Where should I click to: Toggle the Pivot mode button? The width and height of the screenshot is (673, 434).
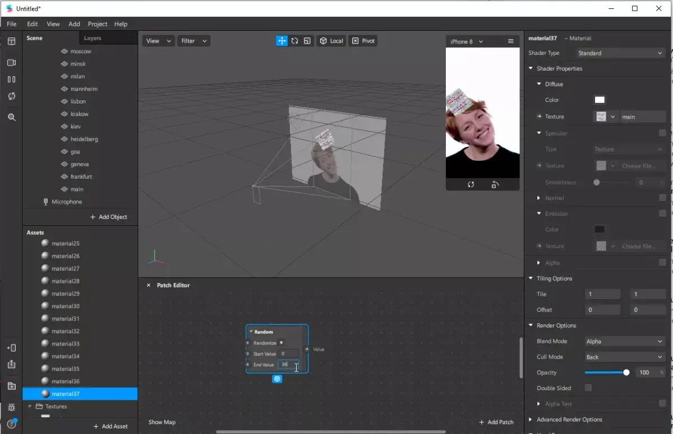click(363, 40)
